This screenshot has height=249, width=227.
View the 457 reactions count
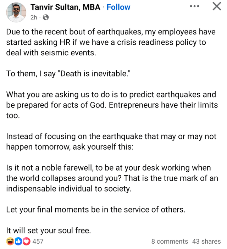coord(38,241)
